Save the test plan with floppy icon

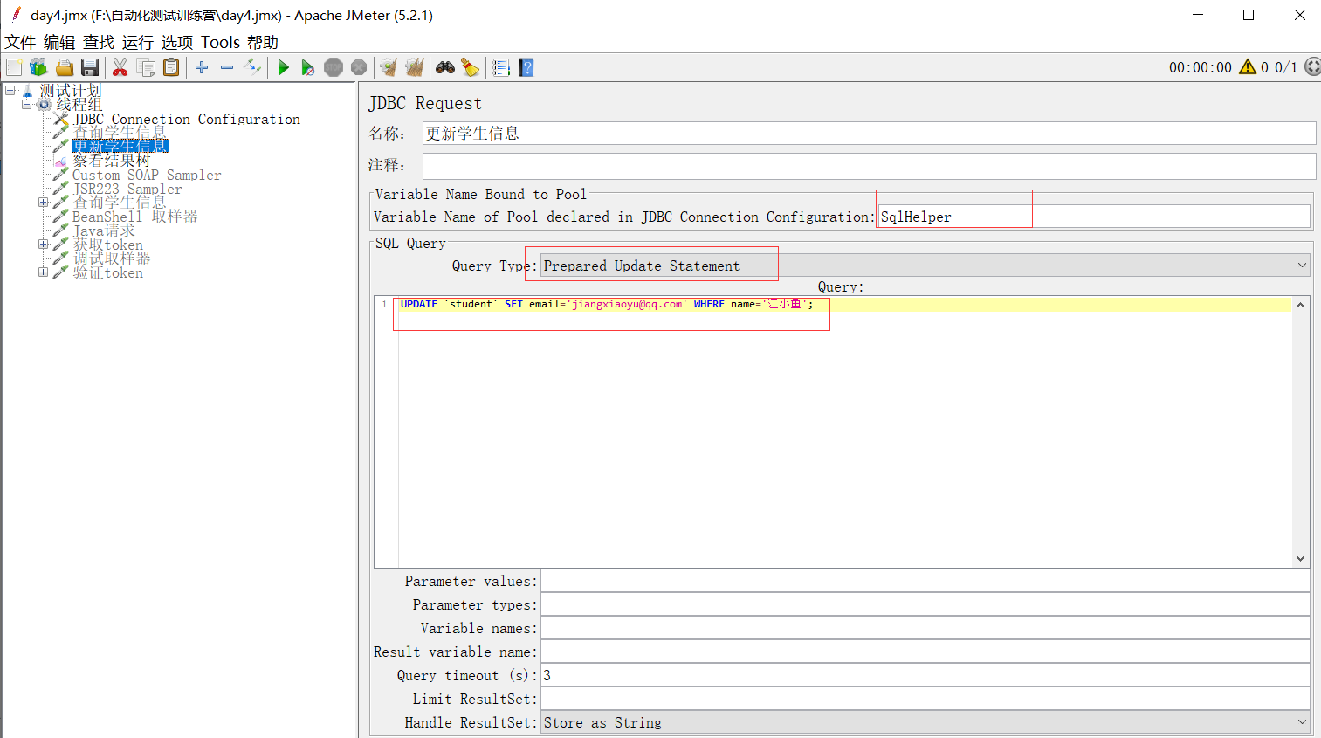tap(89, 67)
